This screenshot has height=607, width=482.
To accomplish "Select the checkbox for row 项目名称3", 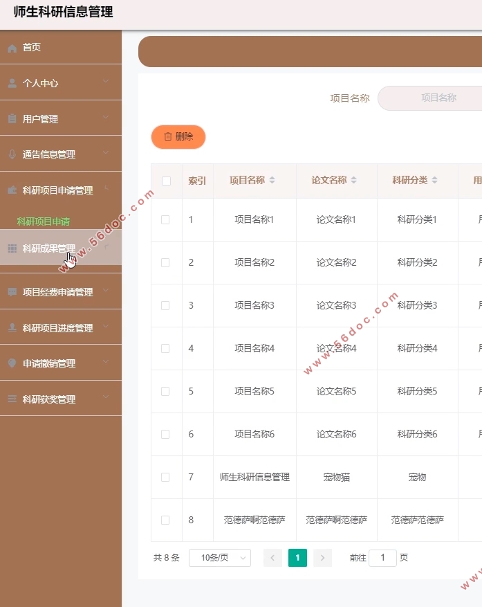I will coord(165,305).
